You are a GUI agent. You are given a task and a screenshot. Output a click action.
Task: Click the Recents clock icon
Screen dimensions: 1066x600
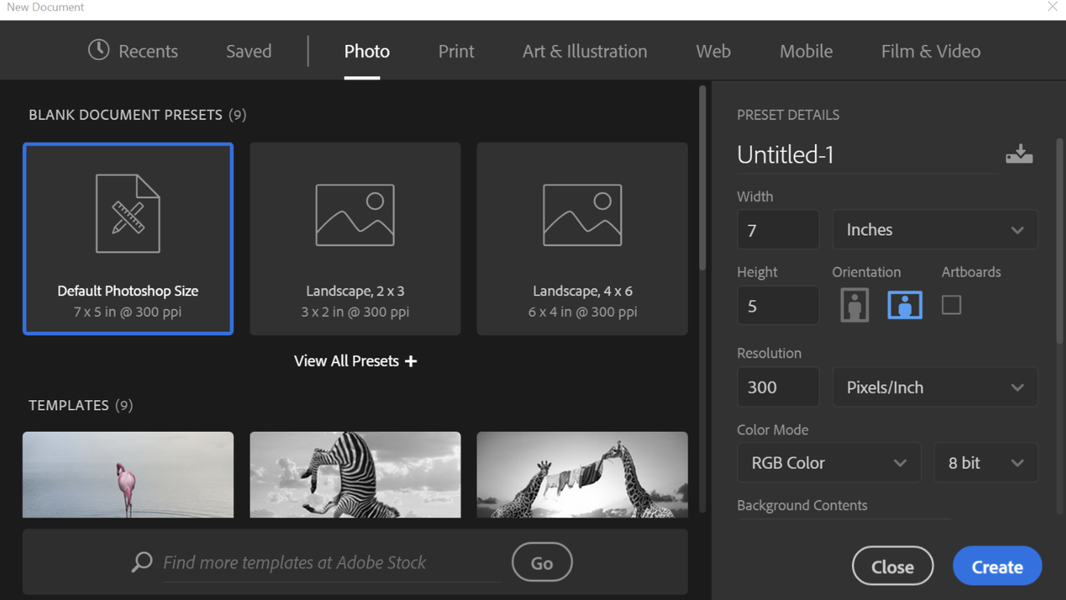[98, 50]
